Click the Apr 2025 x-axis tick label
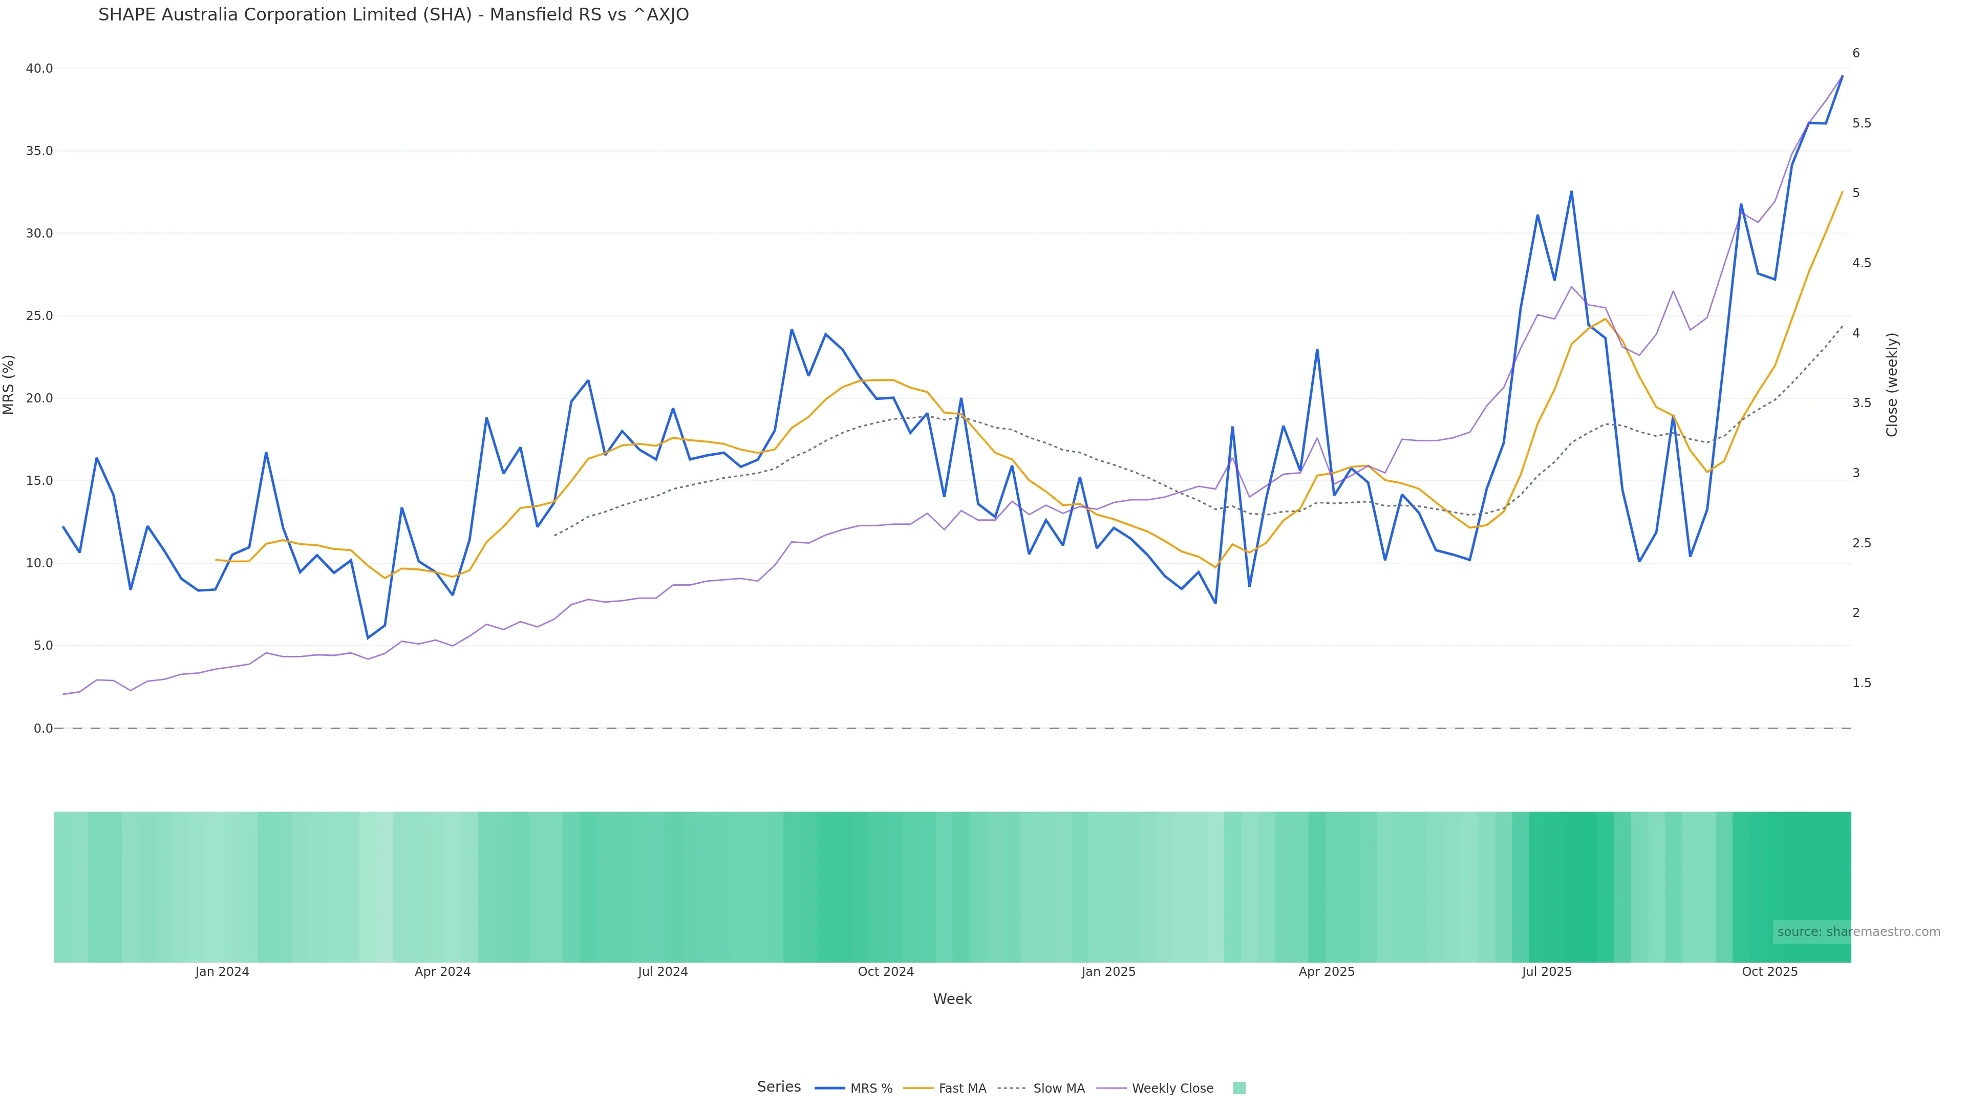This screenshot has width=1966, height=1106. (1327, 972)
